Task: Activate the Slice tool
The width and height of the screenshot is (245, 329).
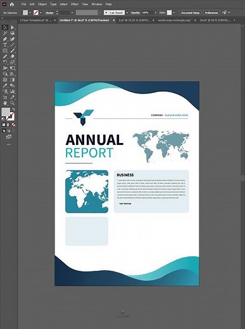Action: (x=12, y=97)
